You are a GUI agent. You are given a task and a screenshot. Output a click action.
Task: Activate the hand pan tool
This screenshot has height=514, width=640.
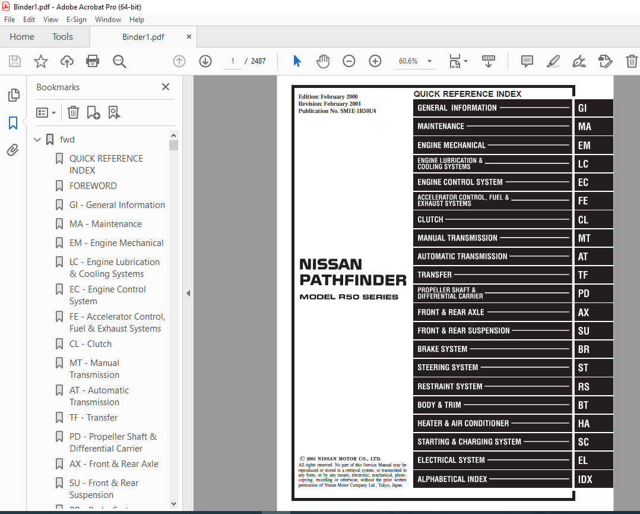323,61
